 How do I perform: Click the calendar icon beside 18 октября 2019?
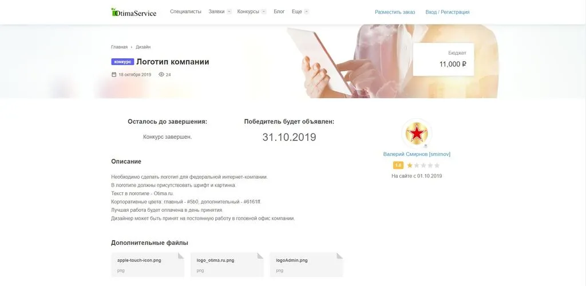coord(114,75)
